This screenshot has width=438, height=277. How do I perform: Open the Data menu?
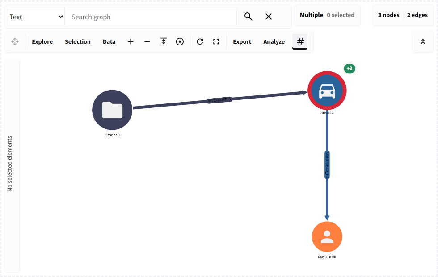coord(109,42)
